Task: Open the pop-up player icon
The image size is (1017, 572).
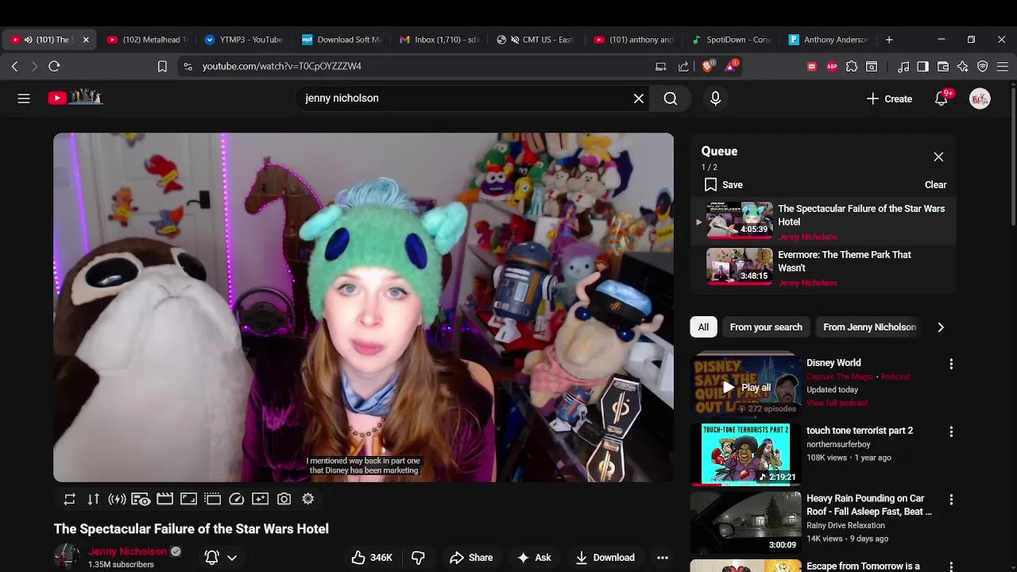Action: pyautogui.click(x=212, y=499)
